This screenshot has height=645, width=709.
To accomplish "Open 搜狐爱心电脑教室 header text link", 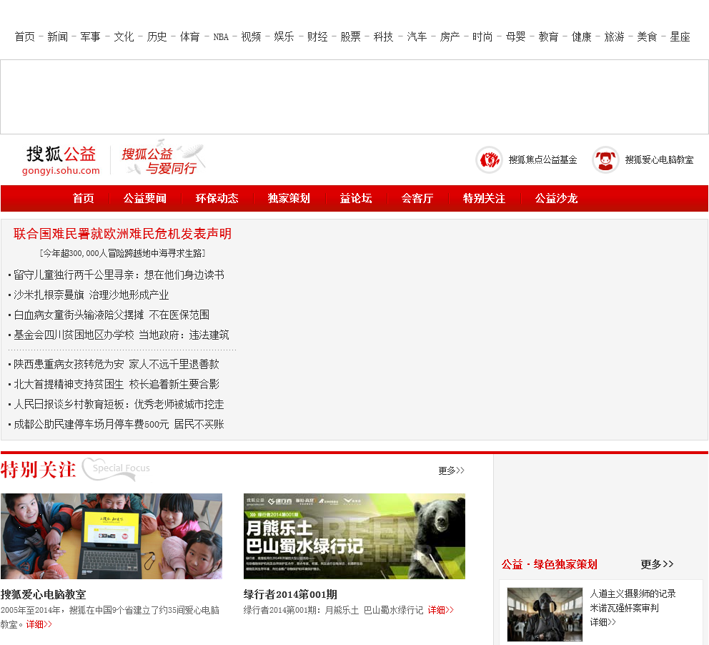I will pyautogui.click(x=659, y=159).
